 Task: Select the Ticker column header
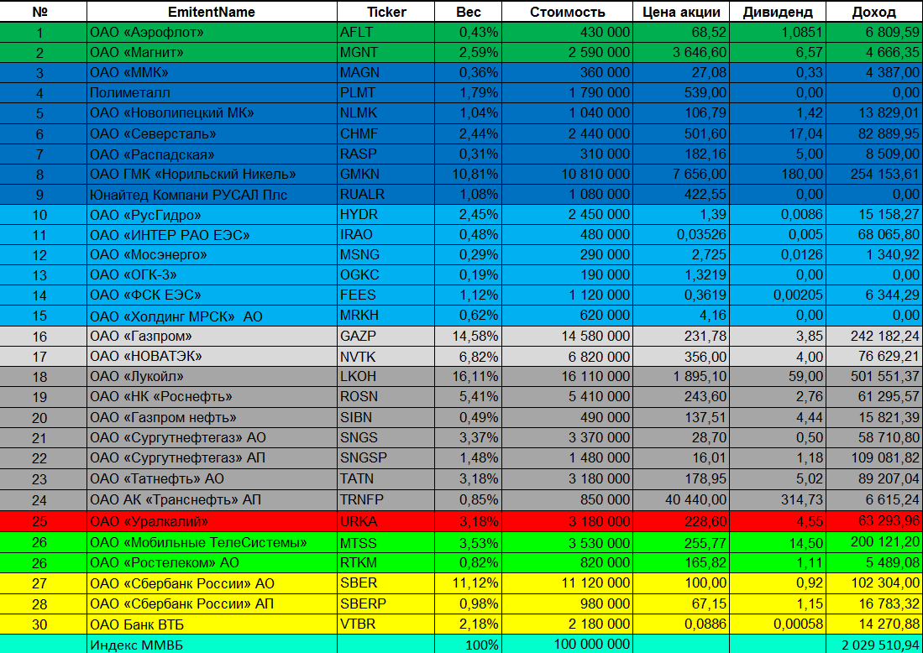point(386,12)
